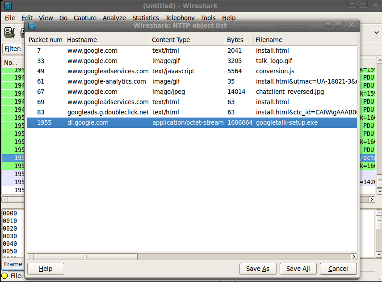Click the Filter: button

pos(13,49)
